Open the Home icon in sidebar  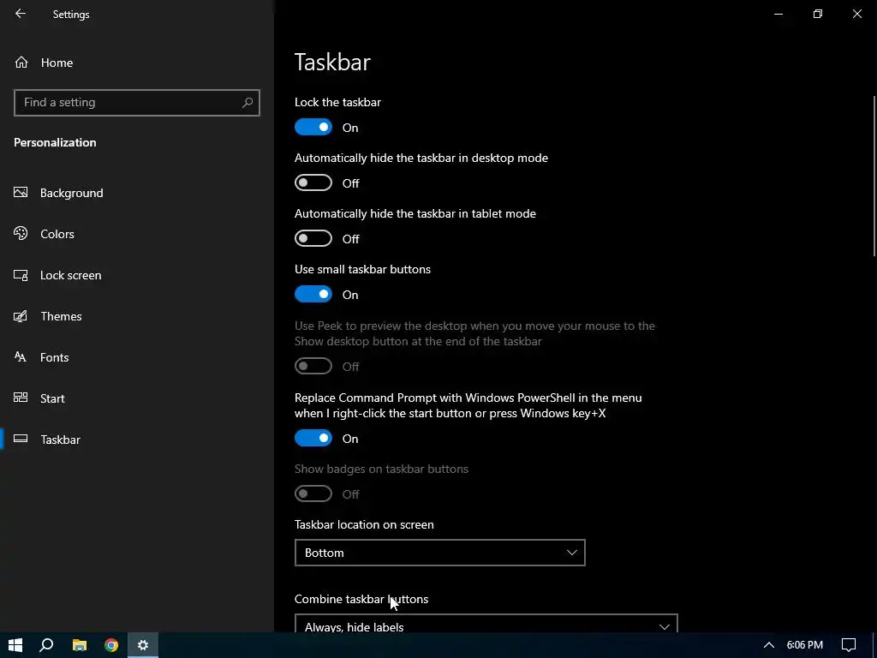(21, 62)
